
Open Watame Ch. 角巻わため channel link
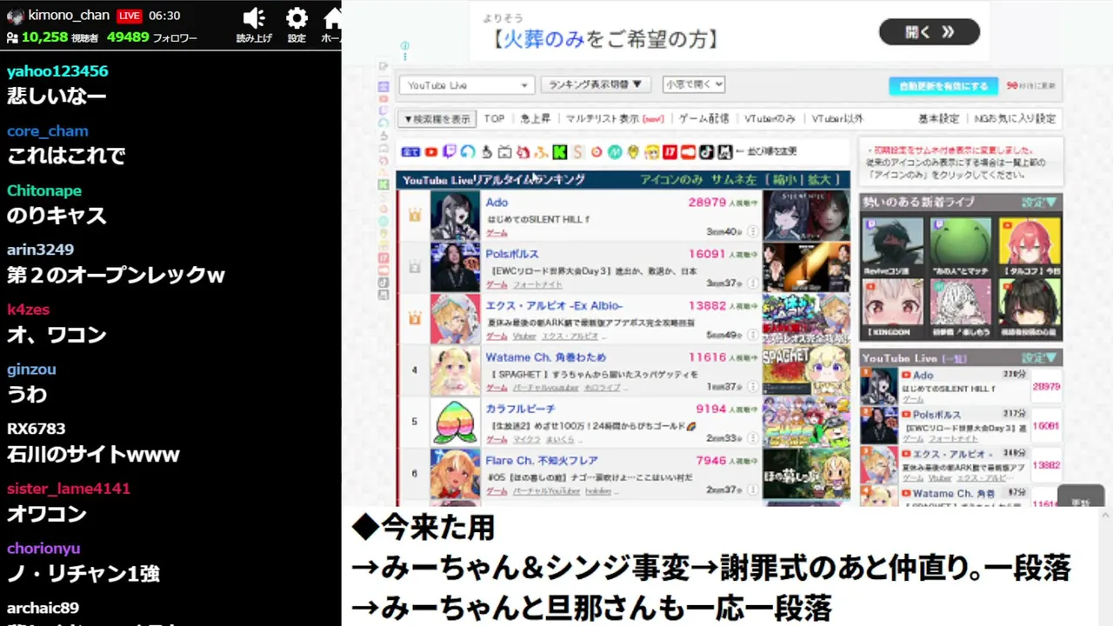[x=545, y=357]
